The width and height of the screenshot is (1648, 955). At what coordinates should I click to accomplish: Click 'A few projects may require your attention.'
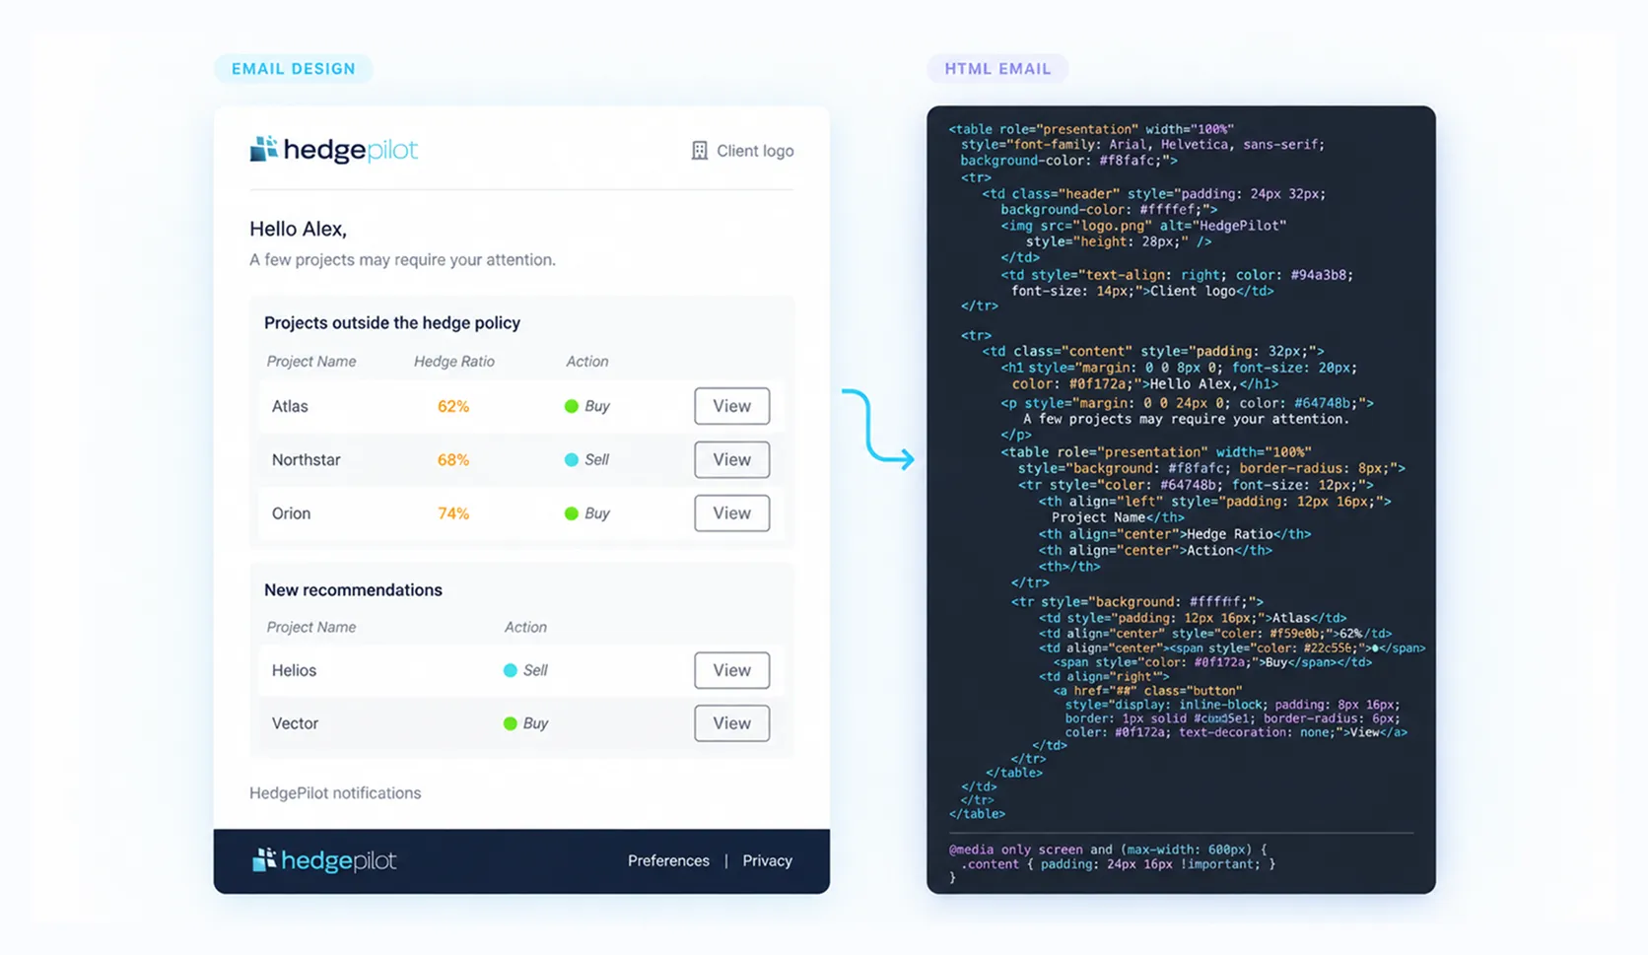(x=402, y=260)
